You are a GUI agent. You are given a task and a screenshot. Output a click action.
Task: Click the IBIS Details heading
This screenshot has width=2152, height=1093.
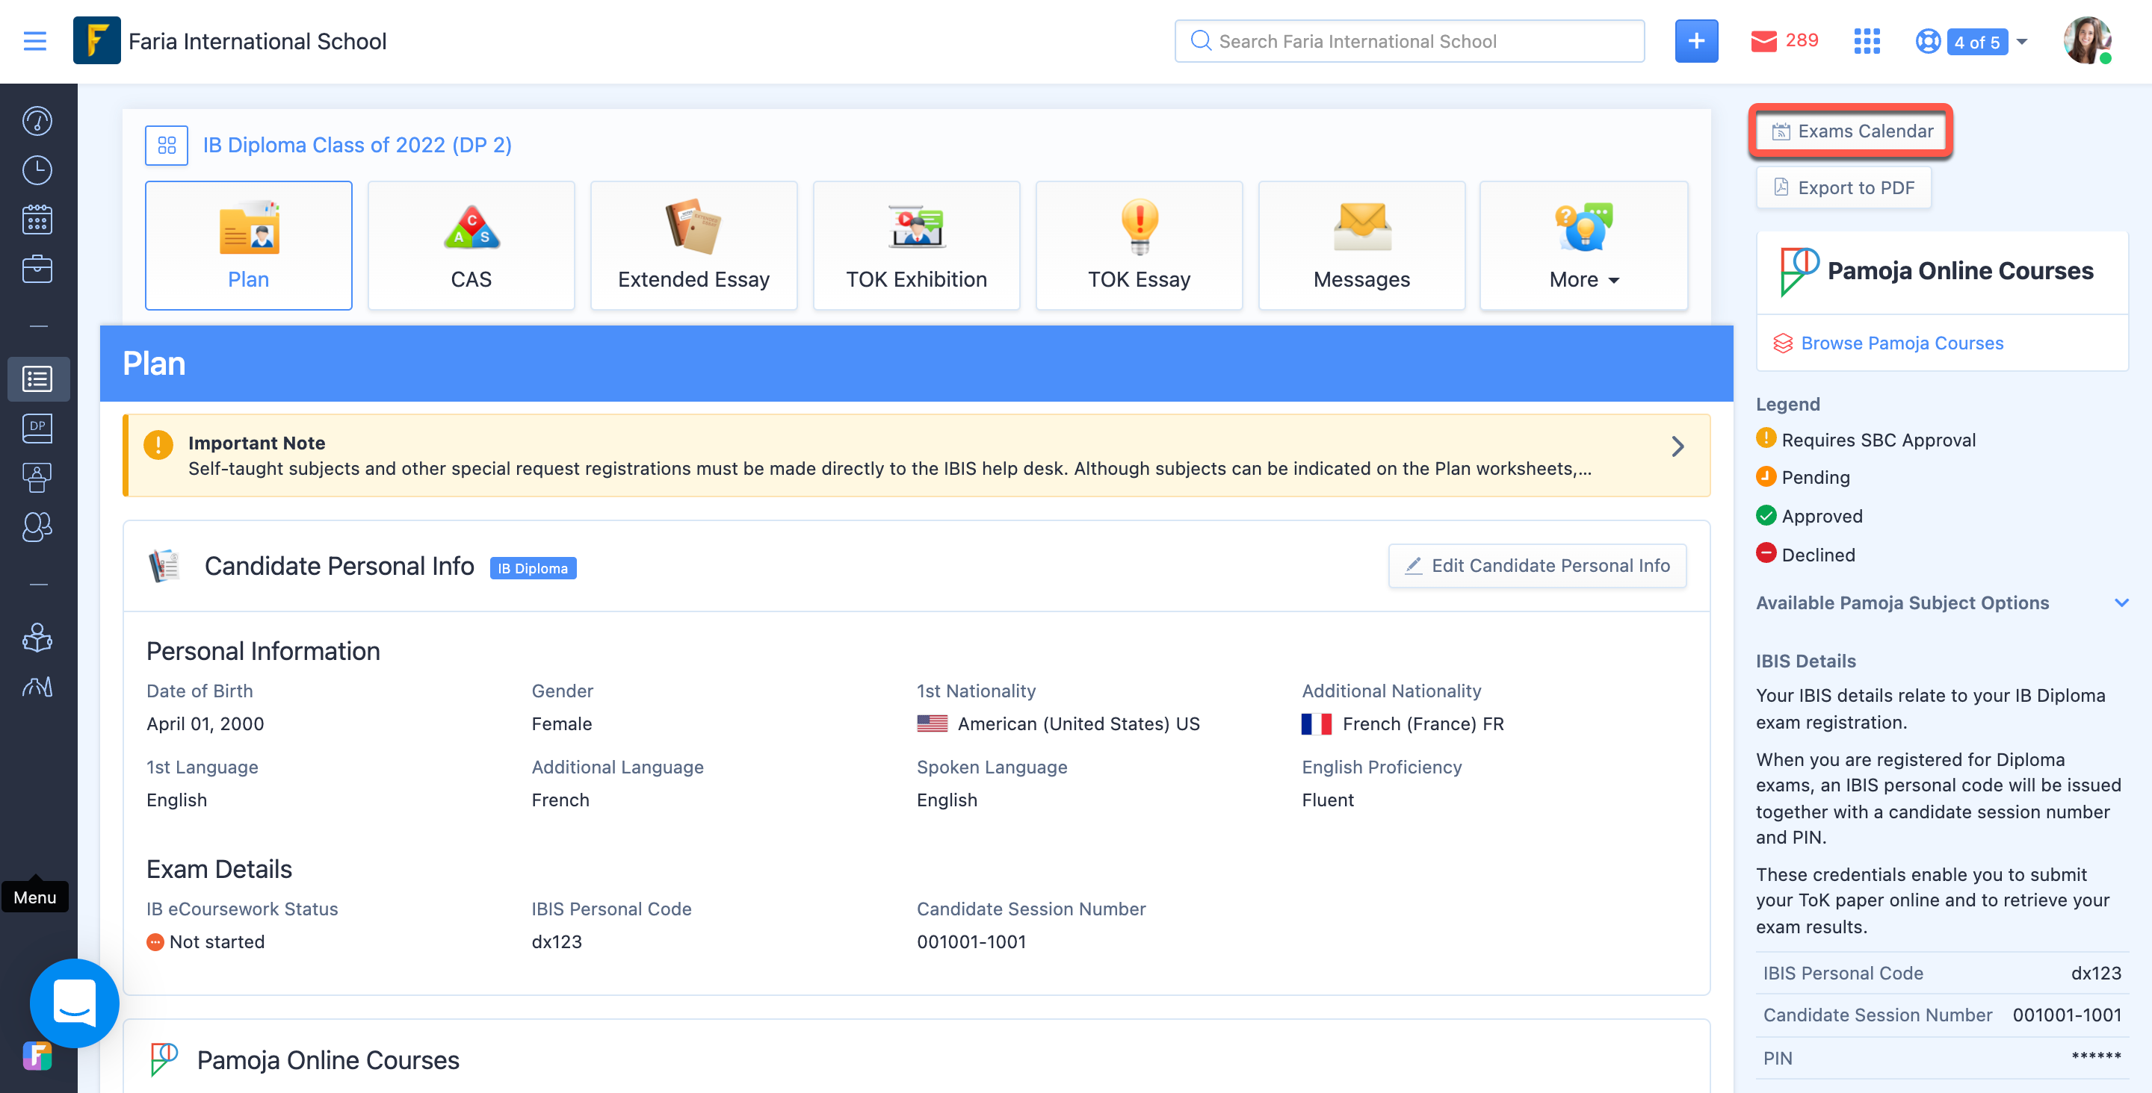[x=1805, y=661]
